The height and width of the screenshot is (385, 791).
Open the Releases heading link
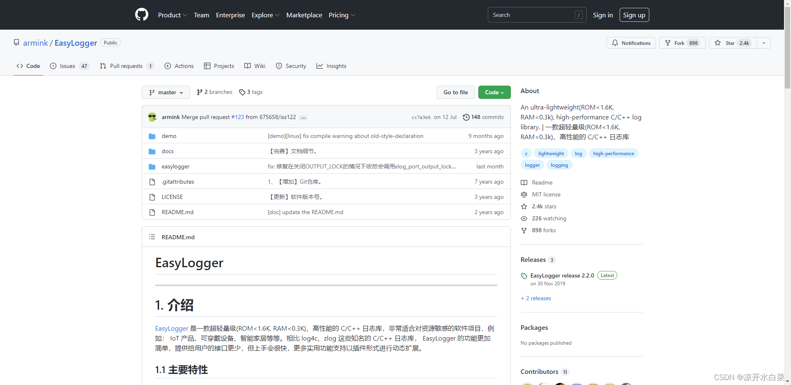(538, 259)
